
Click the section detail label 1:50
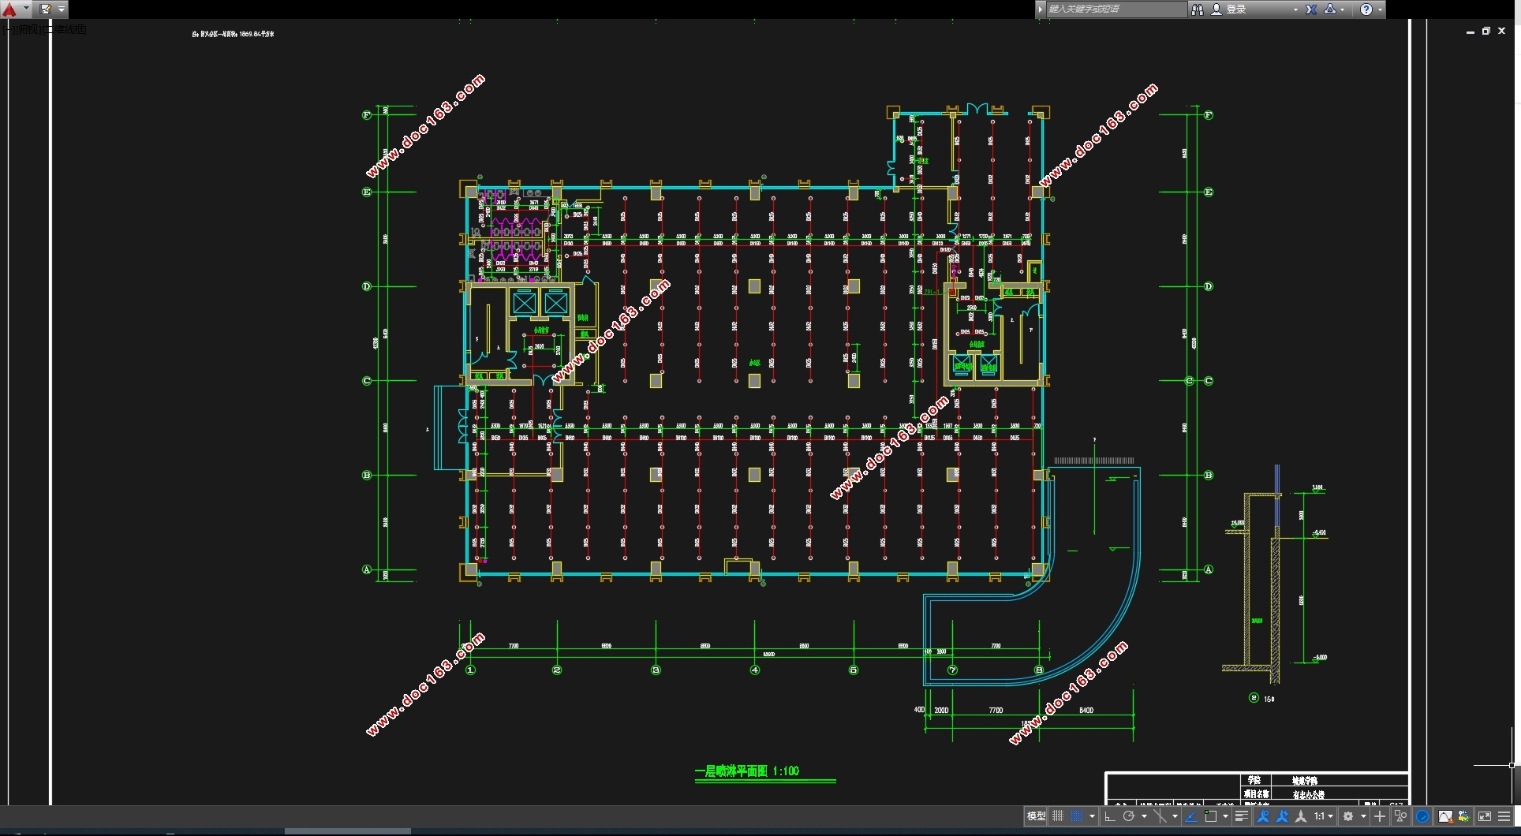[x=1269, y=699]
